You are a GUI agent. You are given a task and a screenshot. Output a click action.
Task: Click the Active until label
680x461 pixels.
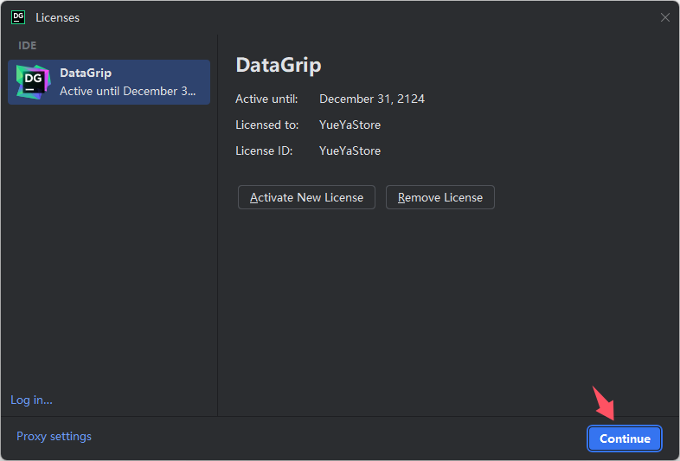pyautogui.click(x=266, y=99)
